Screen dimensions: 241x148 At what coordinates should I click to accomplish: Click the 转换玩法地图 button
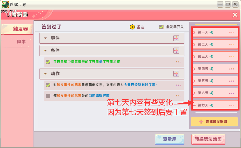(x=208, y=139)
